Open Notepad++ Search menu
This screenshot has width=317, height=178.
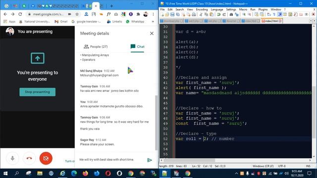(179, 9)
